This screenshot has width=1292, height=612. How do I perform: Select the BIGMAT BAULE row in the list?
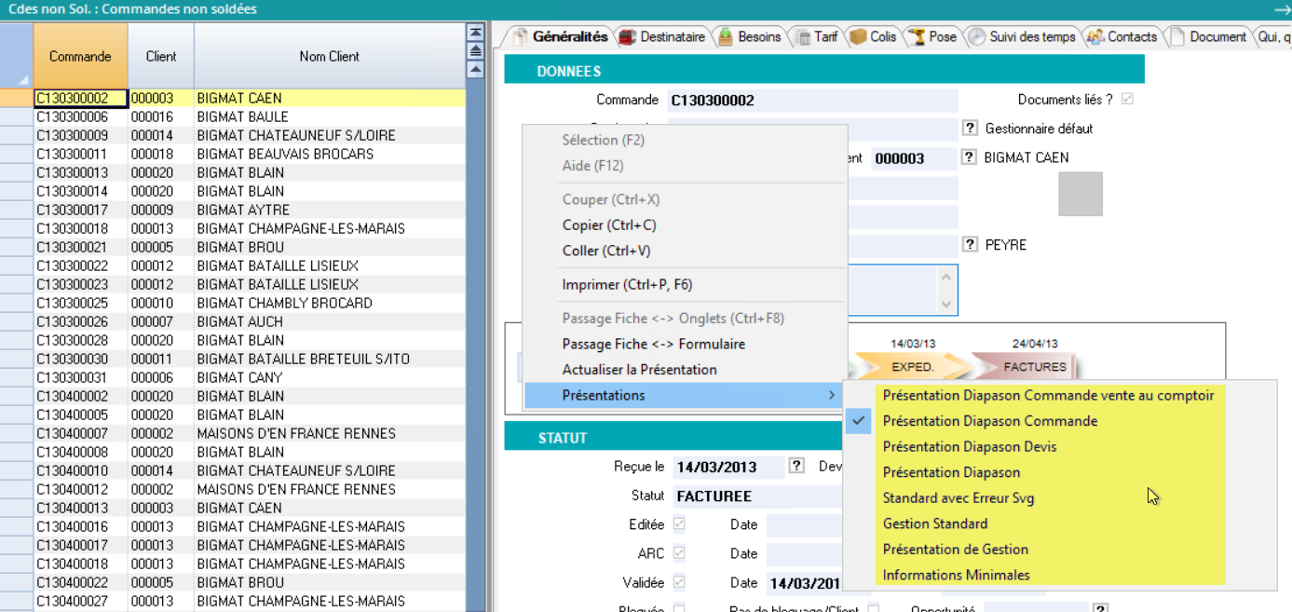242,116
